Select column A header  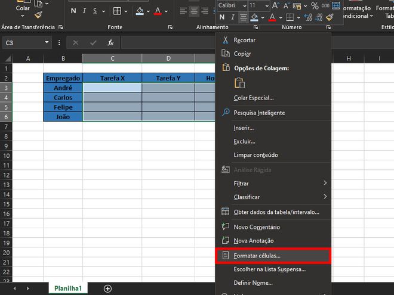click(28, 58)
